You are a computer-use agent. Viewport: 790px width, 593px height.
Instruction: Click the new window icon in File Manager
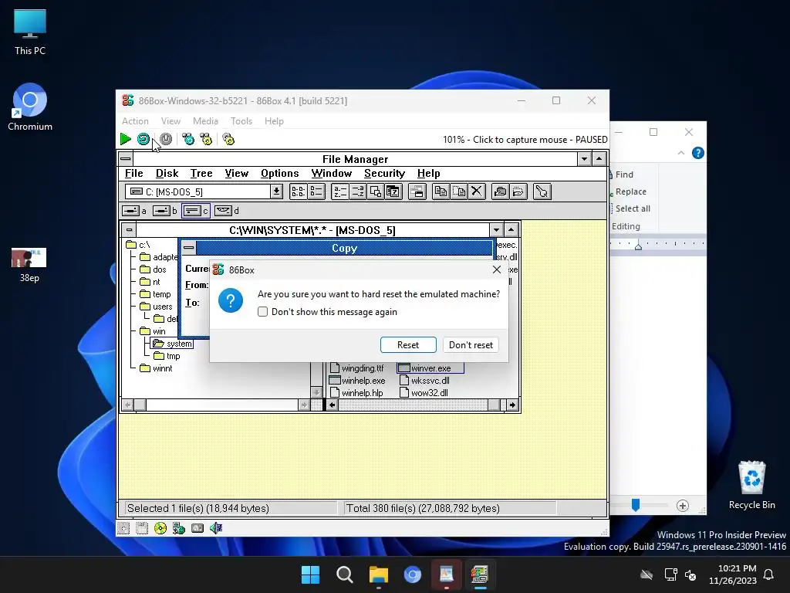[417, 191]
